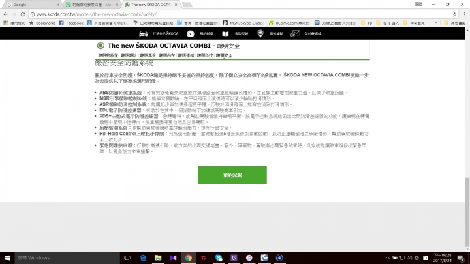470x264 pixels.
Task: Open a new browser tab
Action: coord(187,5)
